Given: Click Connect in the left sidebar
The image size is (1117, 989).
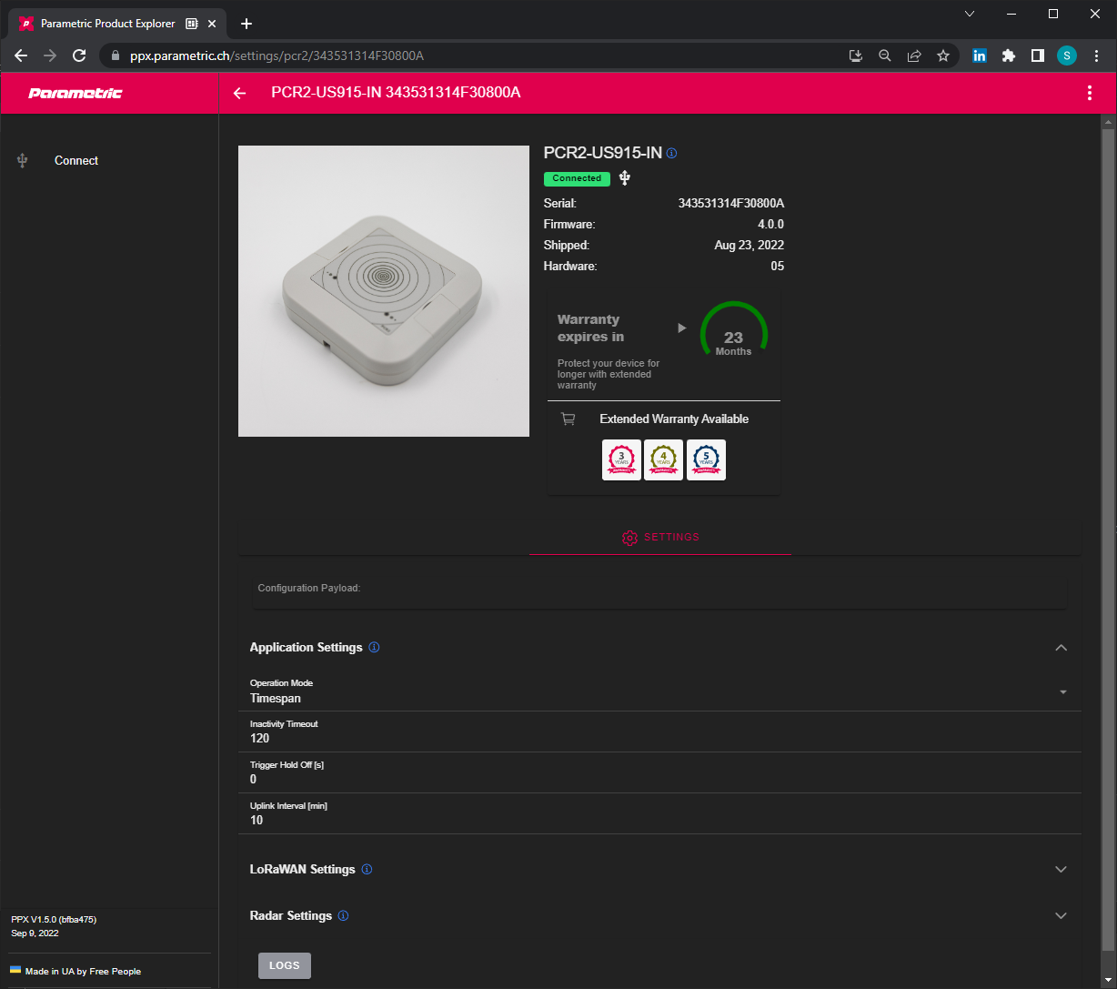Looking at the screenshot, I should coord(76,161).
